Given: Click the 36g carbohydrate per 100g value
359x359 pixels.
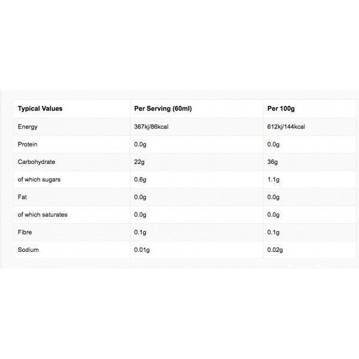Looking at the screenshot, I should [x=273, y=162].
